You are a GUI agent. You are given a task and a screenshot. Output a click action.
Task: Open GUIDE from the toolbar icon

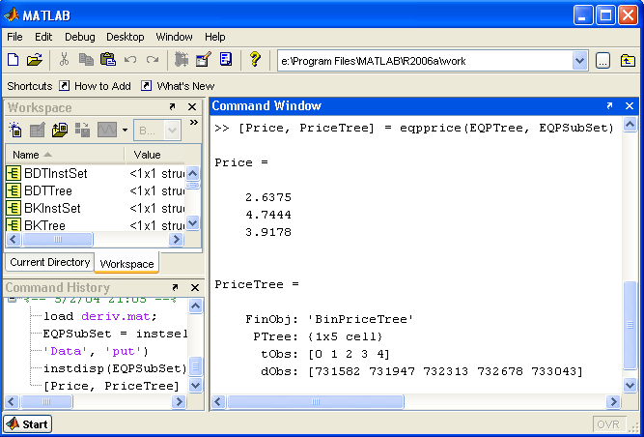pos(204,60)
